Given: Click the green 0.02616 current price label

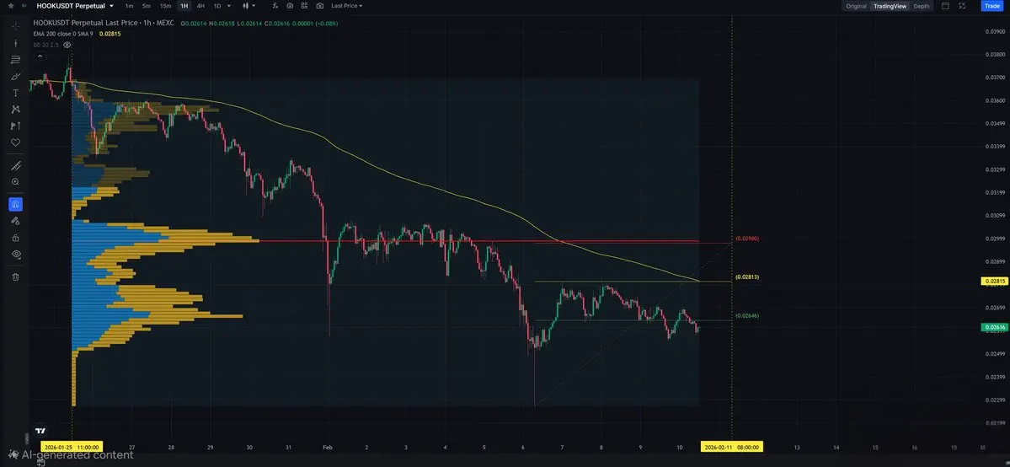Looking at the screenshot, I should (994, 328).
